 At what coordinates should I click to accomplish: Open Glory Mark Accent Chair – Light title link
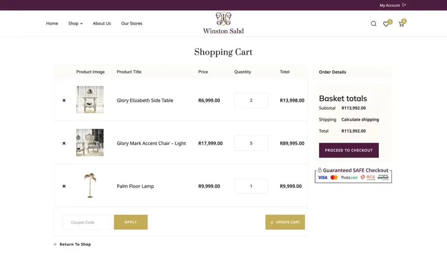[151, 143]
